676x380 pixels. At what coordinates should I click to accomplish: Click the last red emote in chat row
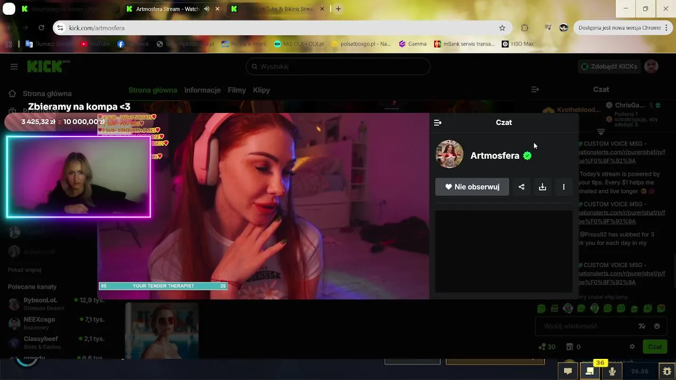click(x=661, y=308)
